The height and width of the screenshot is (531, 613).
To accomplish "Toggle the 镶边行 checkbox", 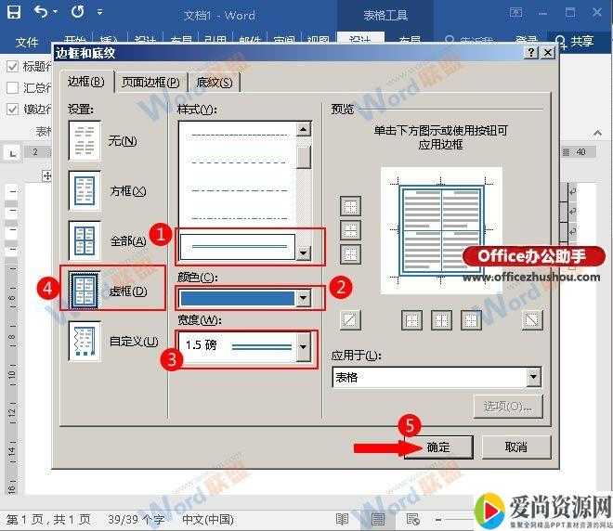I will (x=13, y=109).
